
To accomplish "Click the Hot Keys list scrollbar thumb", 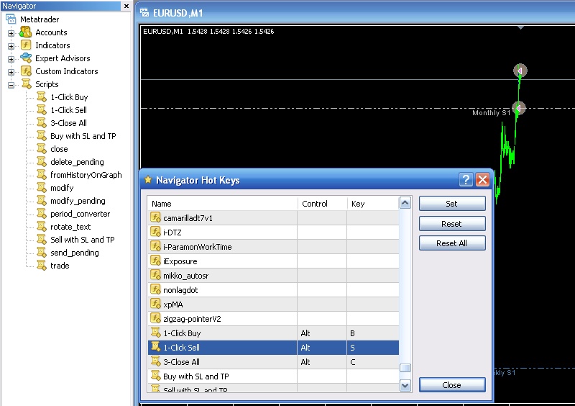I will click(x=405, y=368).
